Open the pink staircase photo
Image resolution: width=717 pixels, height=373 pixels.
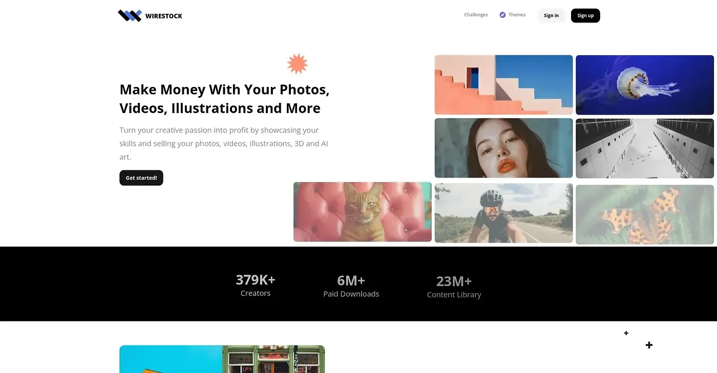503,85
